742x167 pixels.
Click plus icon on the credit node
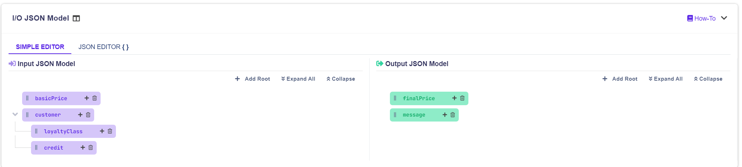pos(83,147)
